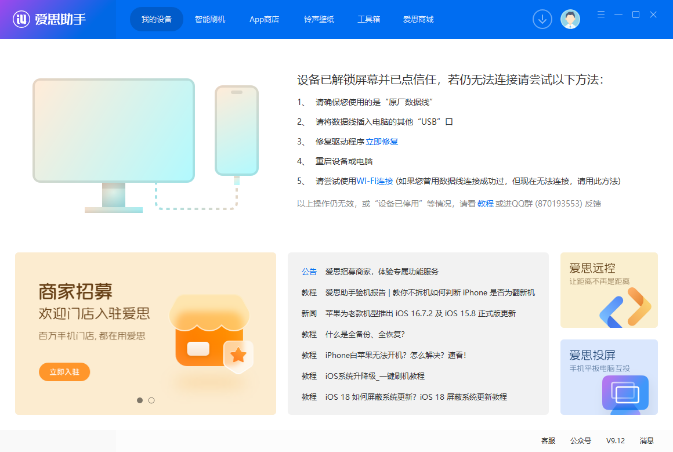Open tutorial iOS 18 如何屏蔽系统更新
Screen dimensions: 673x452
416,397
